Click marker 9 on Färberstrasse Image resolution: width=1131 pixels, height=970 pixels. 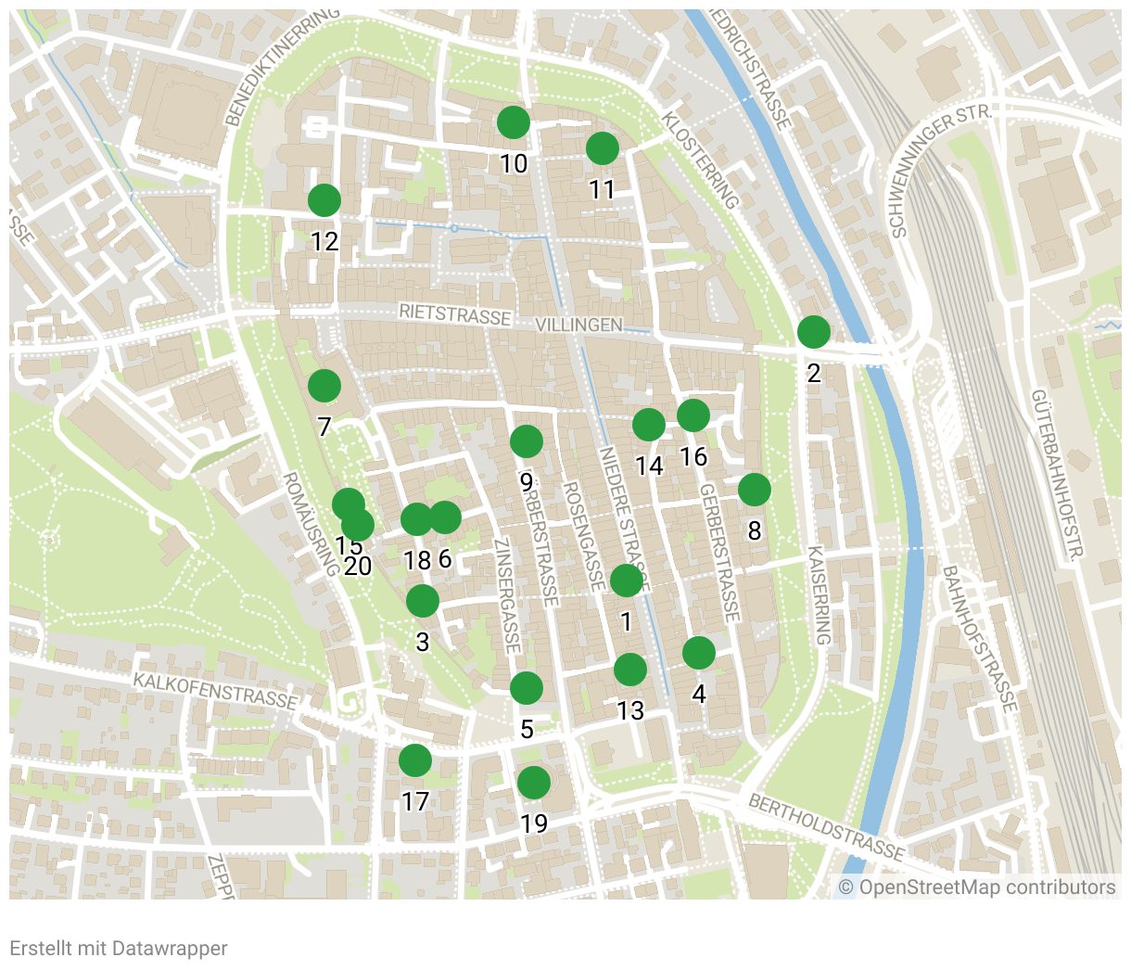pos(527,441)
